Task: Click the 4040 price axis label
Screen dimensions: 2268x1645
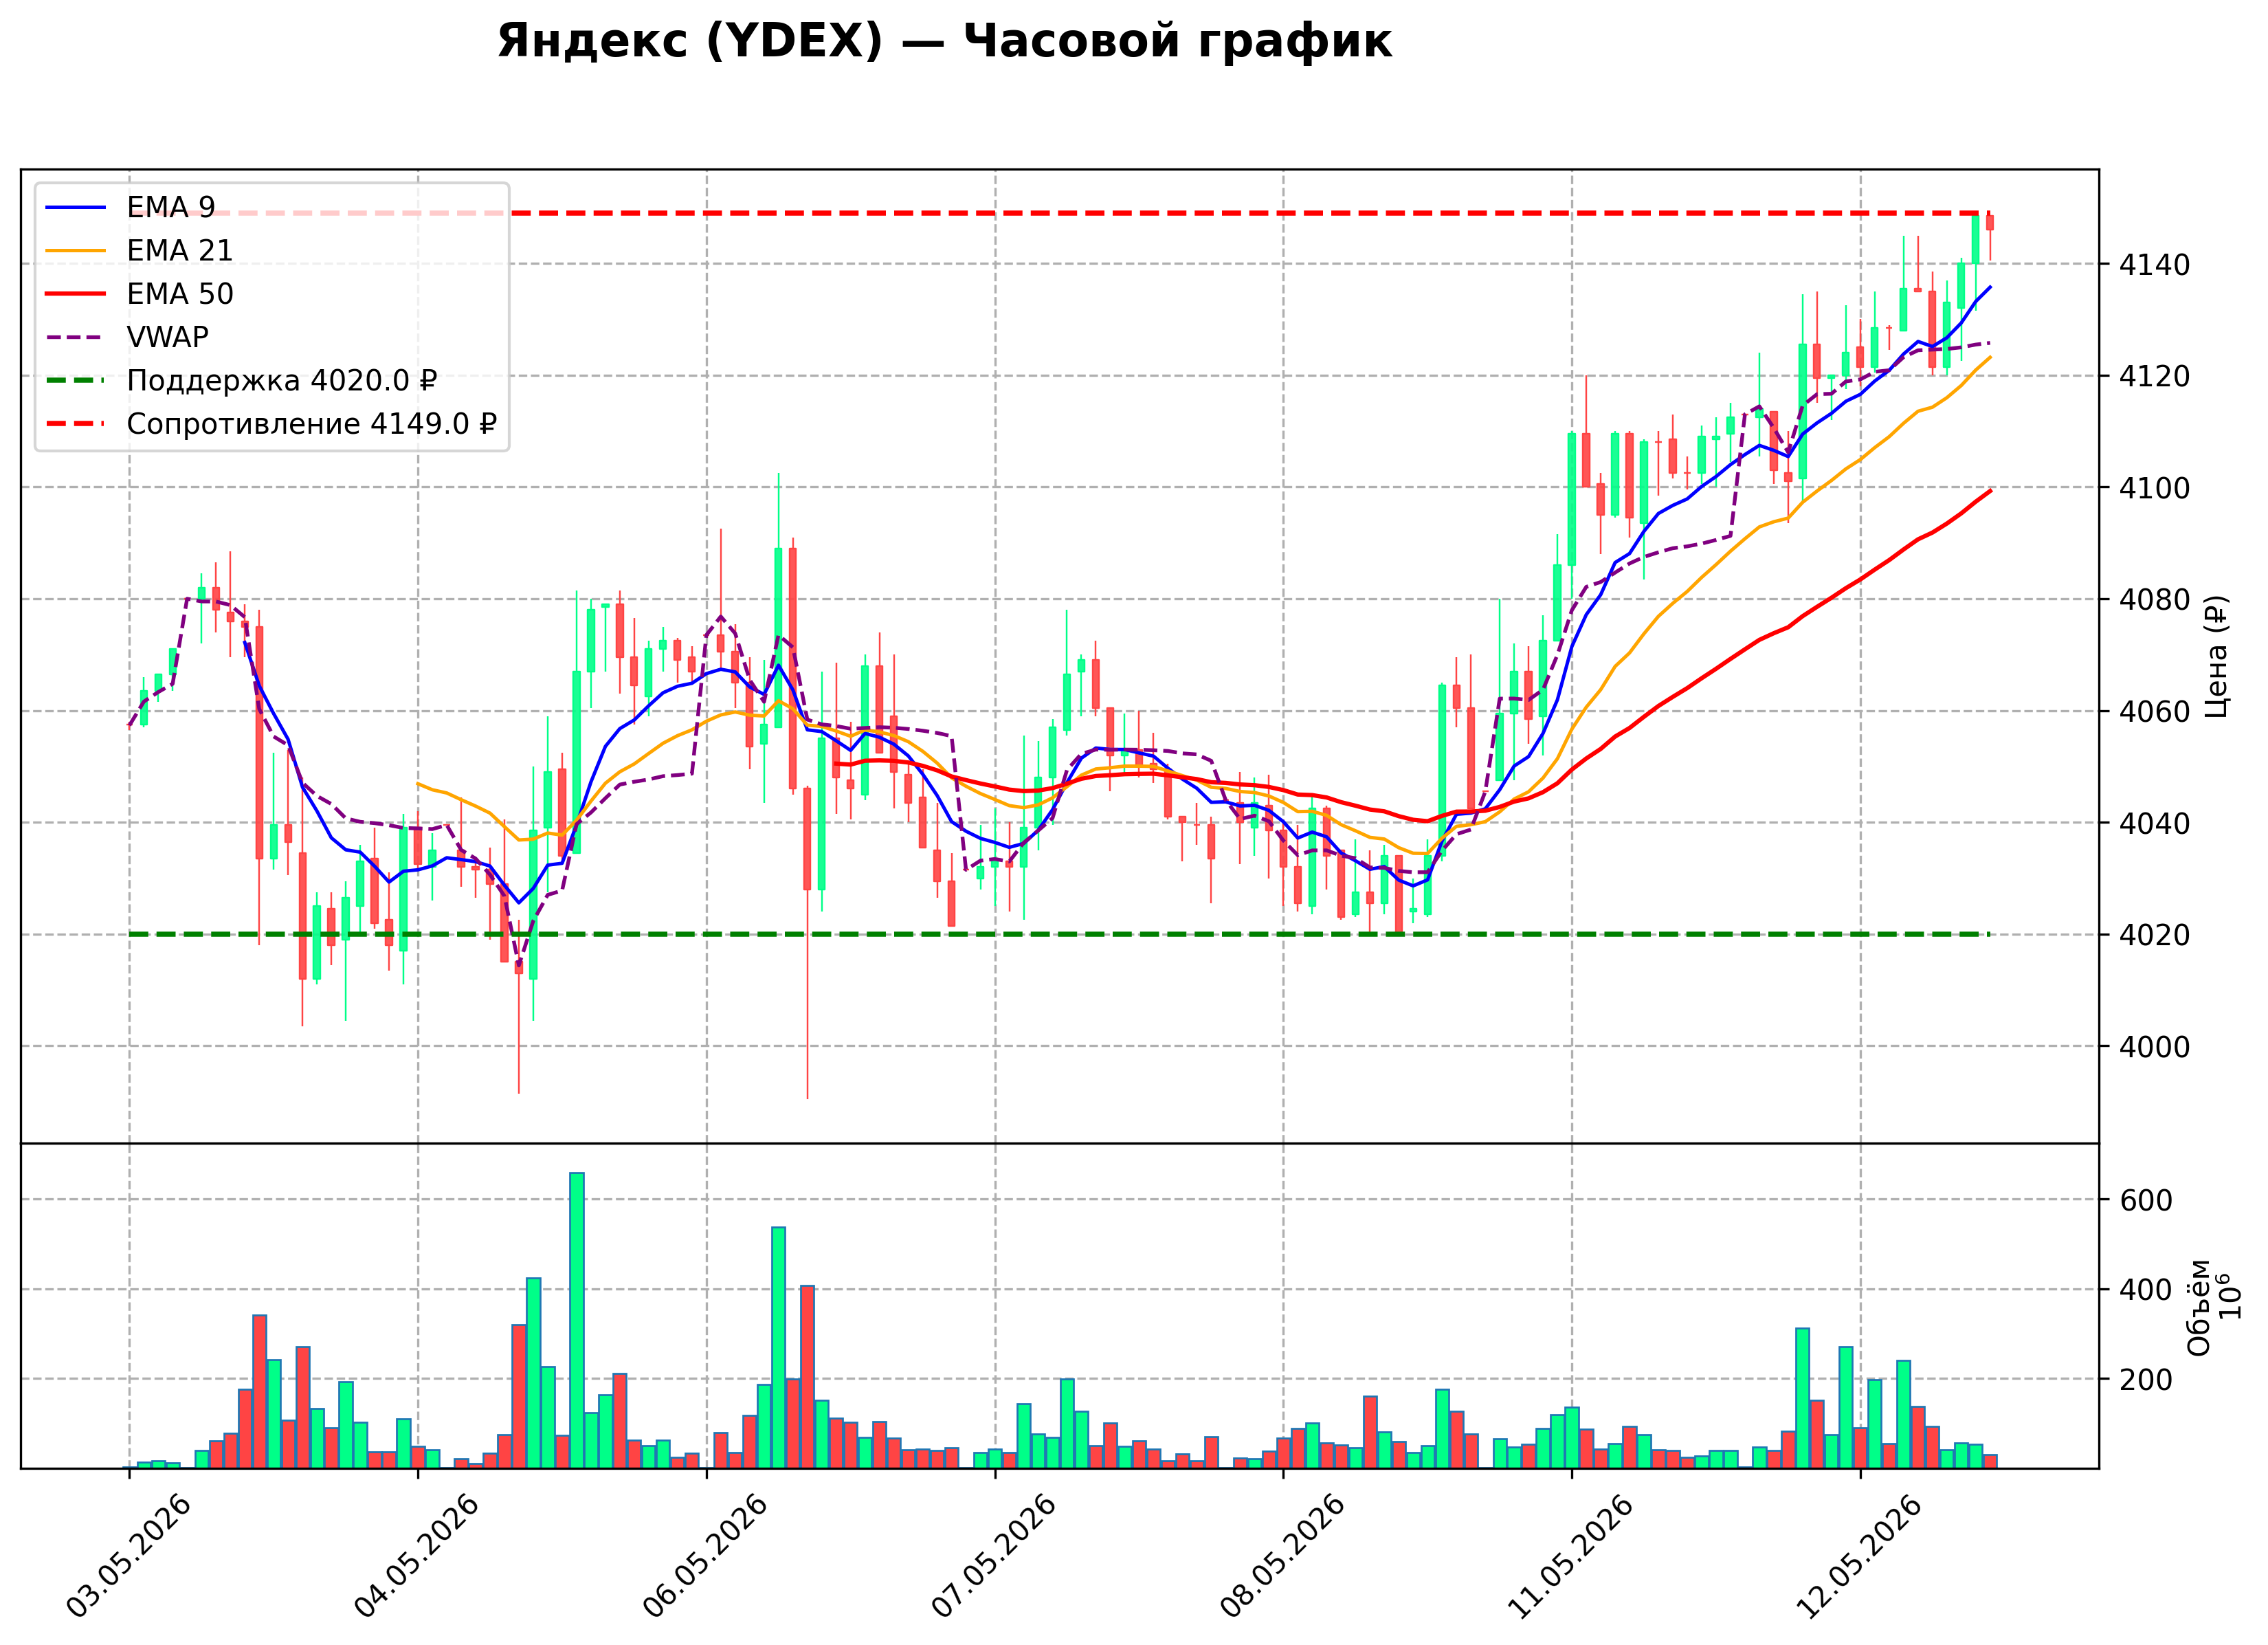Action: [2154, 824]
